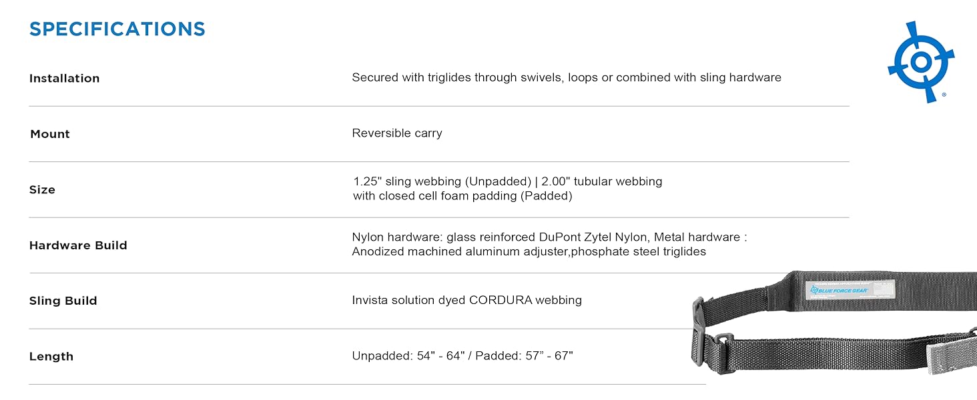This screenshot has height=400, width=977.
Task: Click the anodized machined aluminum adjuster line
Action: click(x=529, y=252)
